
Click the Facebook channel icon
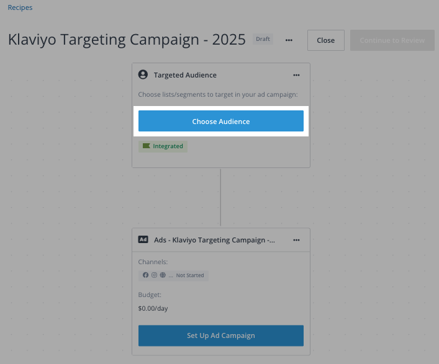[145, 275]
